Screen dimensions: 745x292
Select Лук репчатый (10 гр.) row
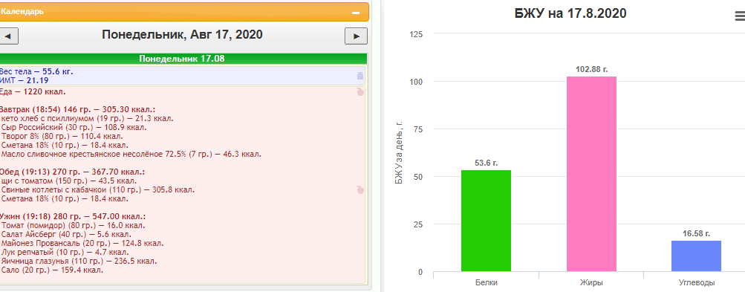click(x=64, y=252)
